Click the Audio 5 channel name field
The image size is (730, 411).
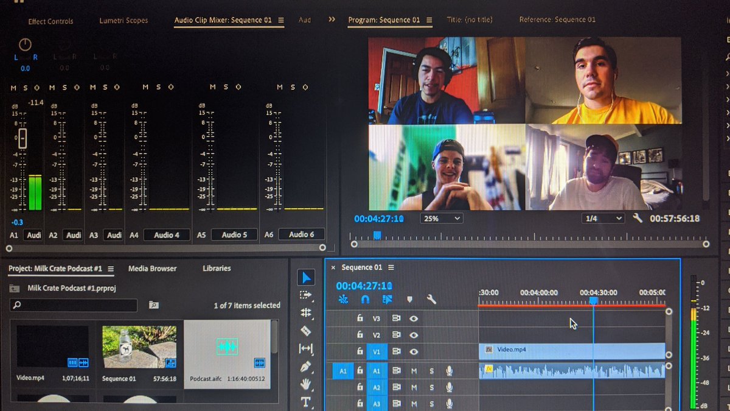[x=234, y=235]
